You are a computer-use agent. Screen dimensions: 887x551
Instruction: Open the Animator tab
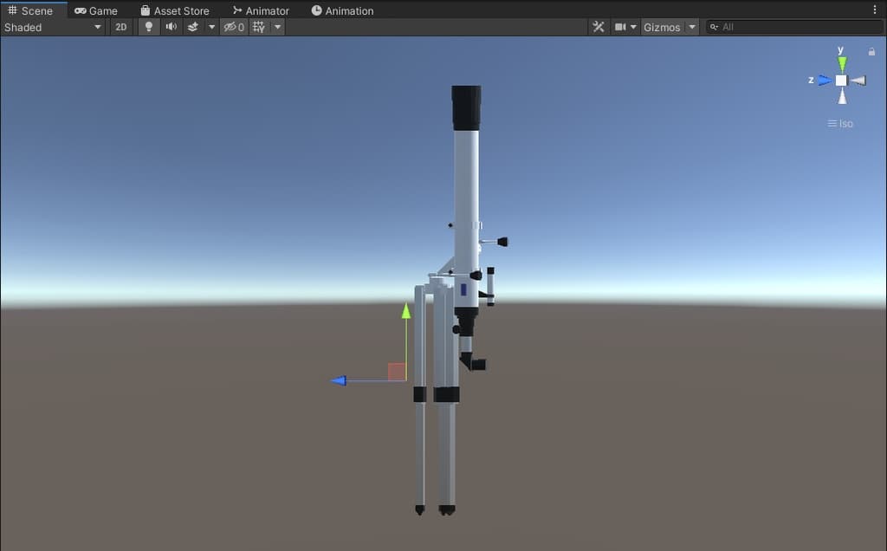pyautogui.click(x=261, y=10)
